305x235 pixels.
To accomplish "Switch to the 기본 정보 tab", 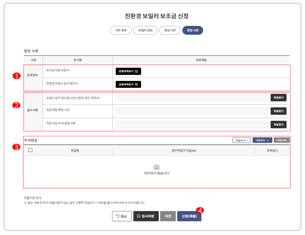I will pos(121,30).
